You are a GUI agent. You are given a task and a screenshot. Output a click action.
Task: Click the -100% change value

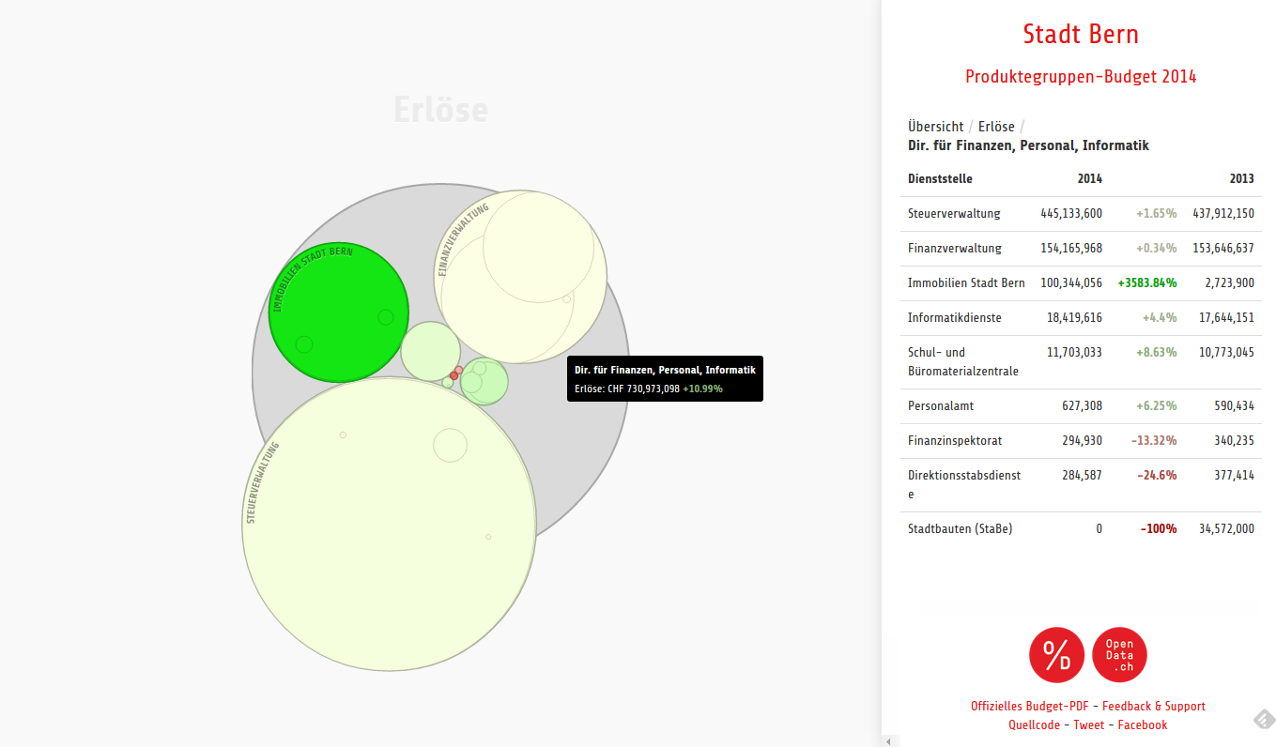[1159, 528]
